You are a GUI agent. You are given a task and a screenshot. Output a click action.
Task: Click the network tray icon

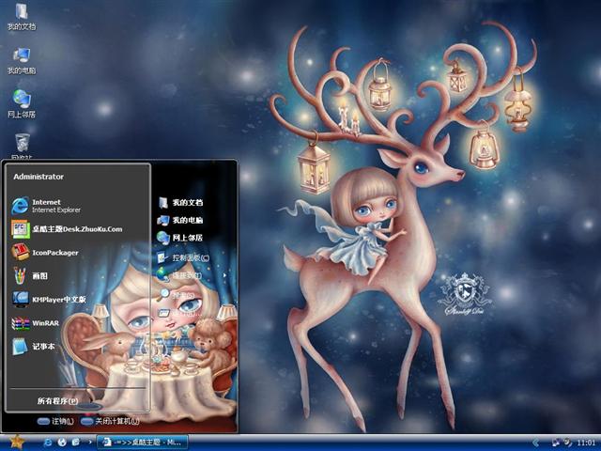(x=555, y=443)
